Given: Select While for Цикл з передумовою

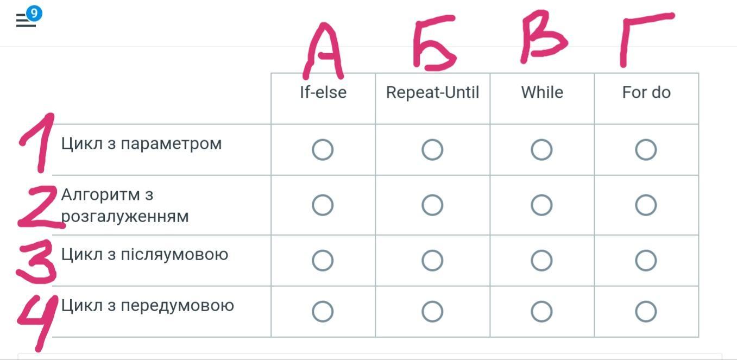Looking at the screenshot, I should 541,312.
